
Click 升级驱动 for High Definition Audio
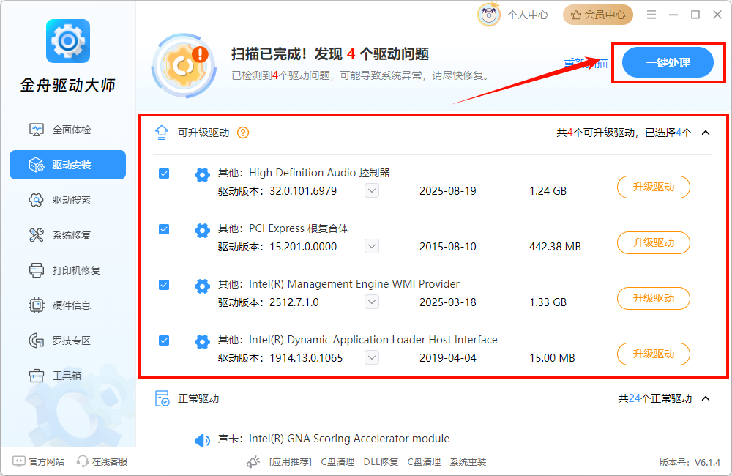[653, 187]
